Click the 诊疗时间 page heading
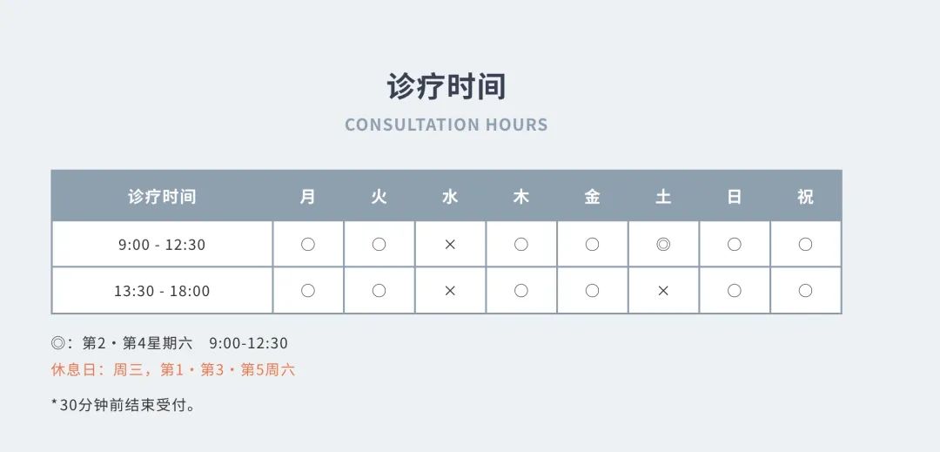The image size is (940, 452). [x=446, y=87]
